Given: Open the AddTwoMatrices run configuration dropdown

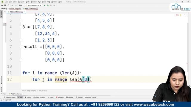Looking at the screenshot, I should tap(33, 5).
